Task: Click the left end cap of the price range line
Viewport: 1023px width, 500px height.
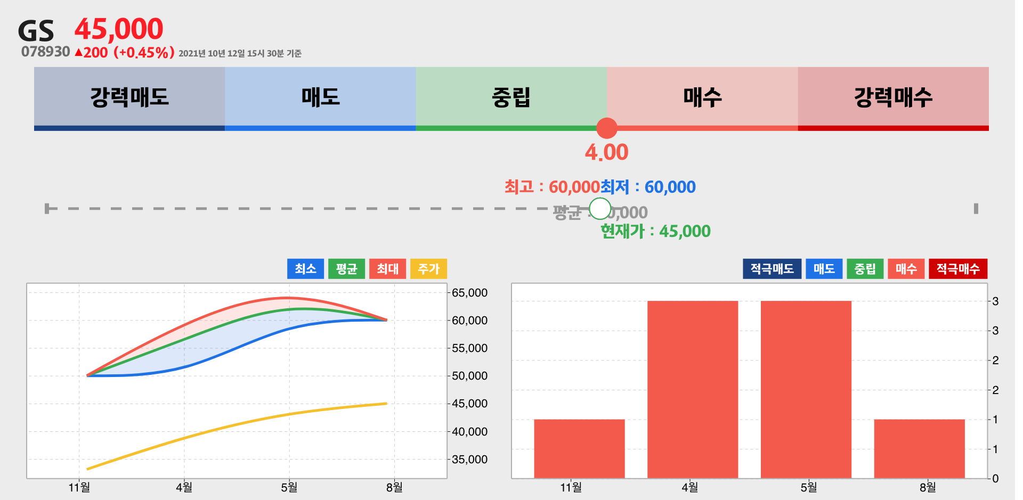Action: coord(47,208)
